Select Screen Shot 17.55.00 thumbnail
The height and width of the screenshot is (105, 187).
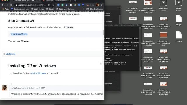coord(148,2)
